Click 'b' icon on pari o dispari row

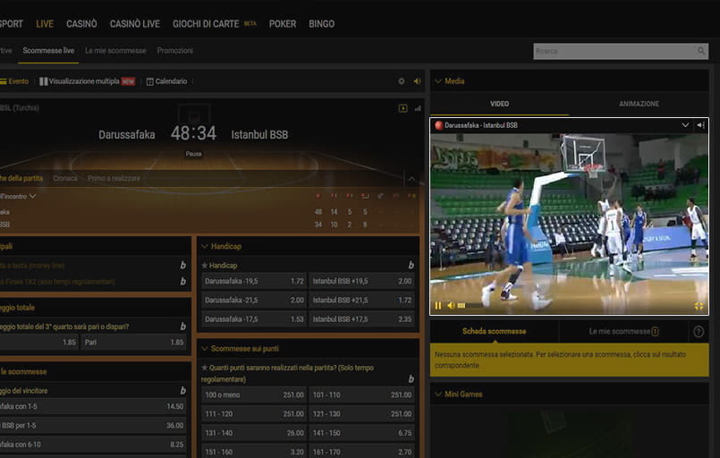pos(182,327)
